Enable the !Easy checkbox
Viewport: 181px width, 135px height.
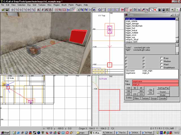[x=161, y=58]
